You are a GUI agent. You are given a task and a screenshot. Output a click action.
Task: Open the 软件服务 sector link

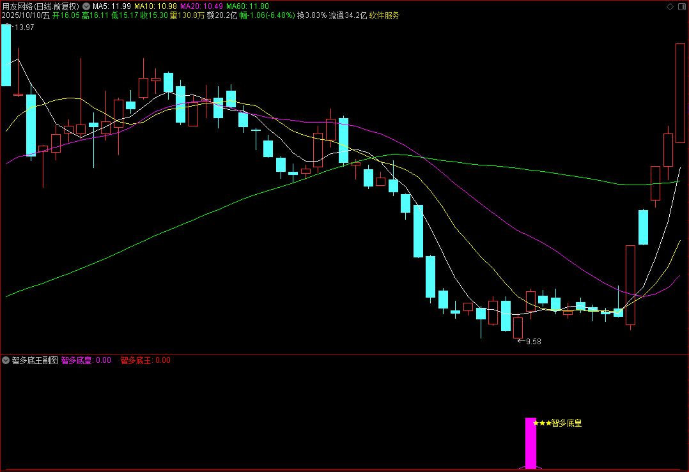(x=384, y=16)
